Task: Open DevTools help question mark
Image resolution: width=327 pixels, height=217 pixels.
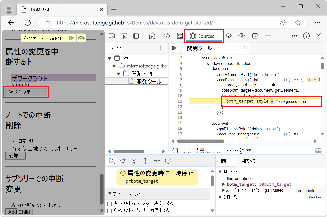Action: coord(306,36)
